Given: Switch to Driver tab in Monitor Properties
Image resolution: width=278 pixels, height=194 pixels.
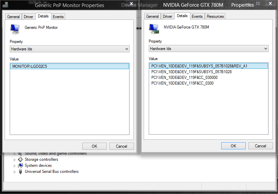Looking at the screenshot, I should (29, 17).
